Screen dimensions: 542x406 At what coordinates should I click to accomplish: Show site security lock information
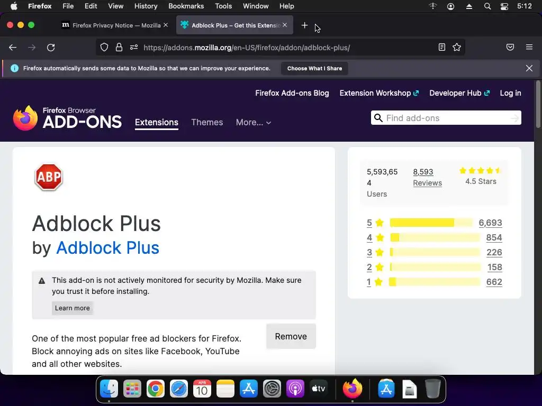click(x=119, y=47)
